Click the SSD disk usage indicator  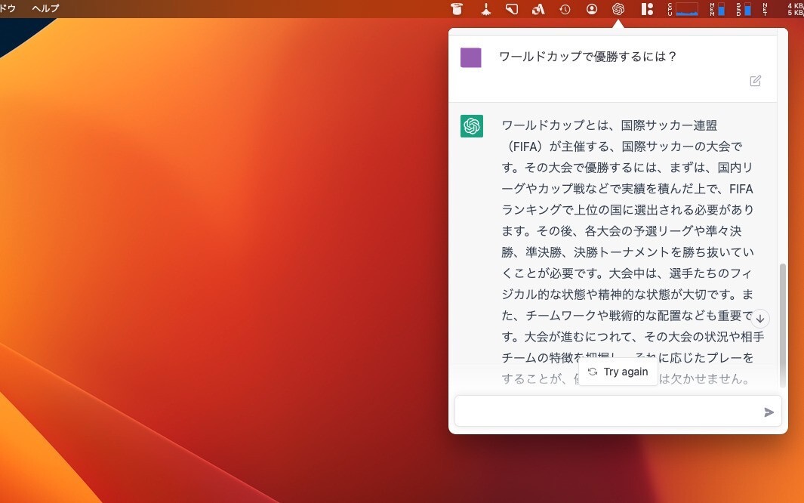(744, 9)
